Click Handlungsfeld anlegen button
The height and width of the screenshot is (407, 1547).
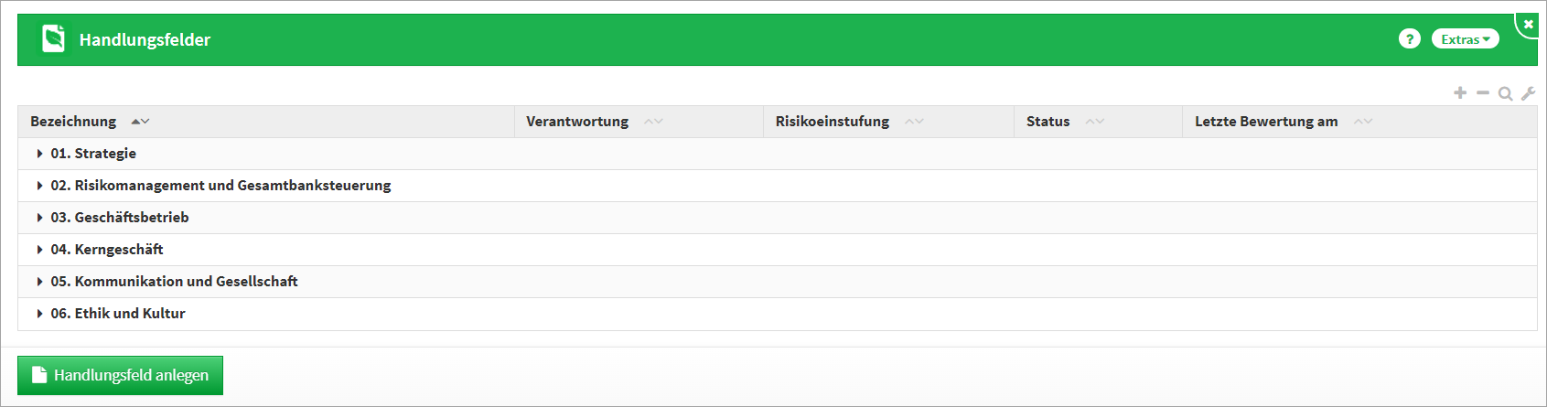coord(120,375)
